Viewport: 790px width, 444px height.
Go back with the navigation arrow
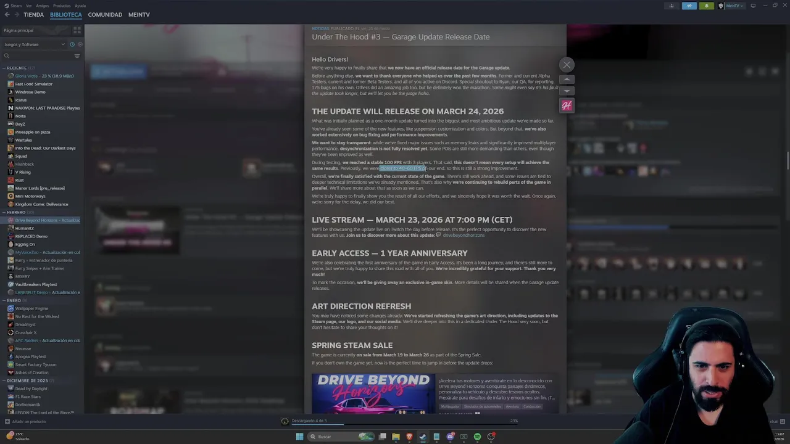[7, 14]
